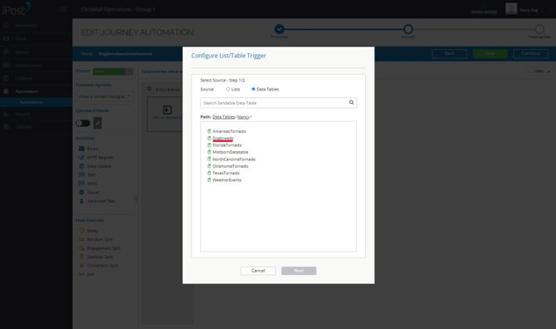Click the Dogbreeds table icon
556x329 pixels.
click(x=209, y=138)
